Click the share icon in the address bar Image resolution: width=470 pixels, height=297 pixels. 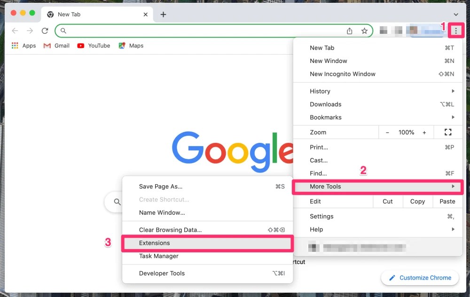pos(350,30)
